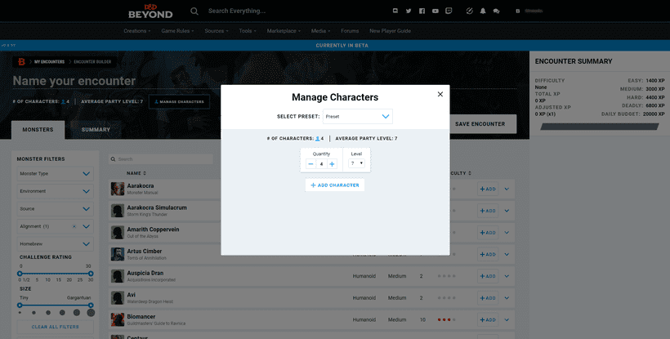The width and height of the screenshot is (670, 339).
Task: Clear the Alignment filter selection icon
Action: coord(74,226)
